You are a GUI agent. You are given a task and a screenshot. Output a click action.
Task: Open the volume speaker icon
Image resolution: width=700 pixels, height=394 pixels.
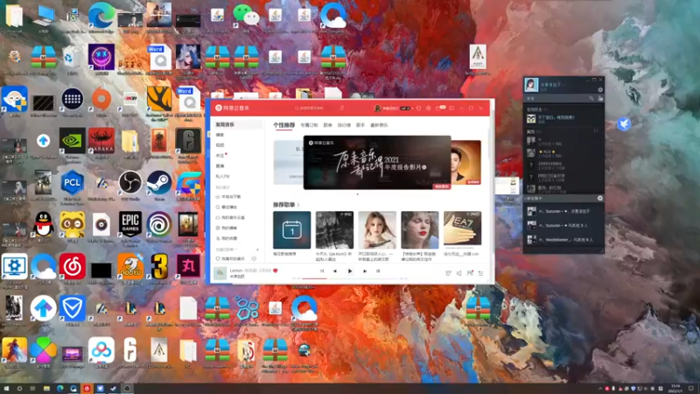click(458, 273)
